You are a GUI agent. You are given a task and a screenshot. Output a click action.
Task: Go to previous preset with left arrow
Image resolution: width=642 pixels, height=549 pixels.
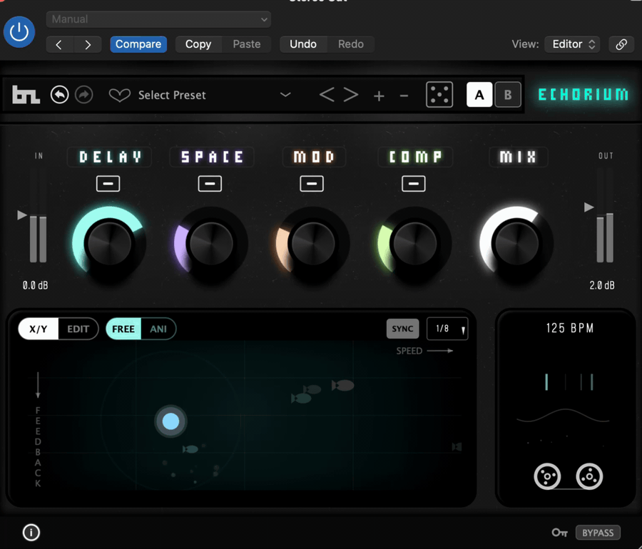[x=59, y=44]
